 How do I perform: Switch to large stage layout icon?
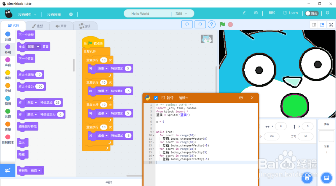click(x=322, y=25)
